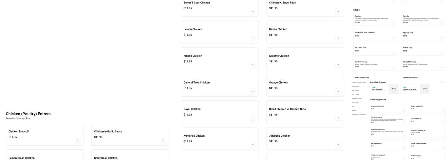
Task: Add Tom Yum soup to cart
Action: click(x=394, y=23)
